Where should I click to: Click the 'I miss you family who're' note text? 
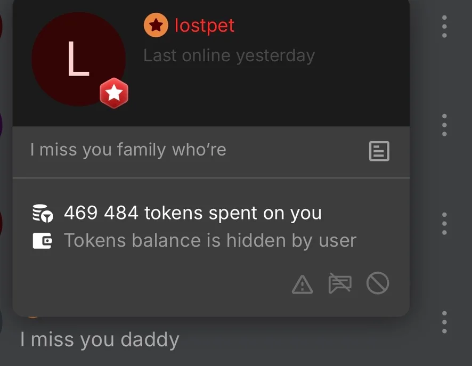pyautogui.click(x=128, y=150)
